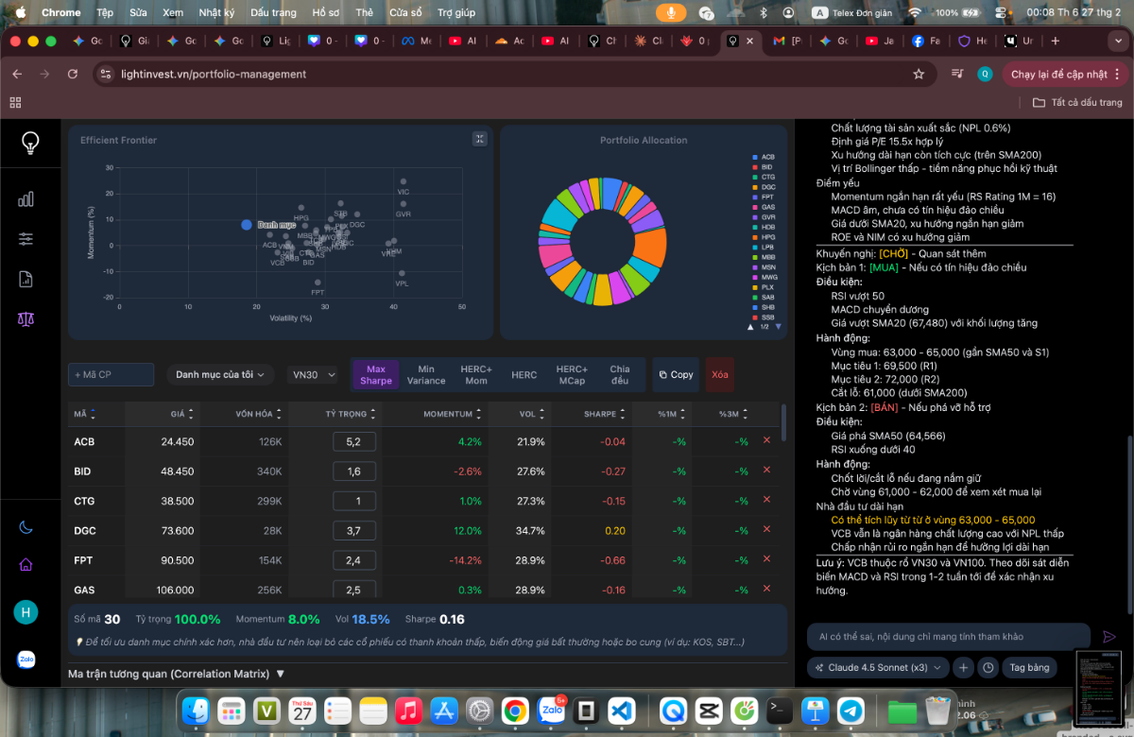Open the filter sliders icon in sidebar
Image resolution: width=1134 pixels, height=737 pixels.
(26, 239)
